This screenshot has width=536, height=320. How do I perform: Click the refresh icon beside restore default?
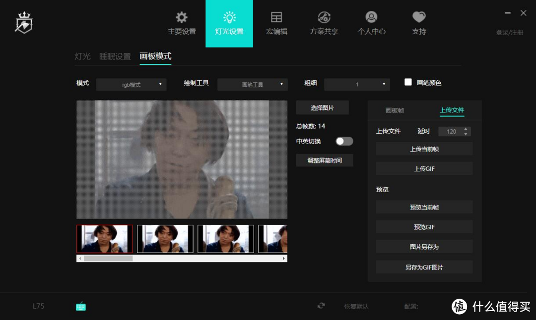[x=321, y=306]
